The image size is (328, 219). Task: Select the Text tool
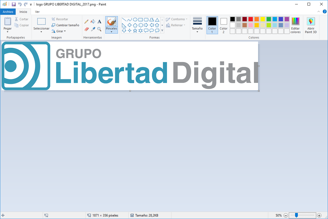[x=100, y=21]
